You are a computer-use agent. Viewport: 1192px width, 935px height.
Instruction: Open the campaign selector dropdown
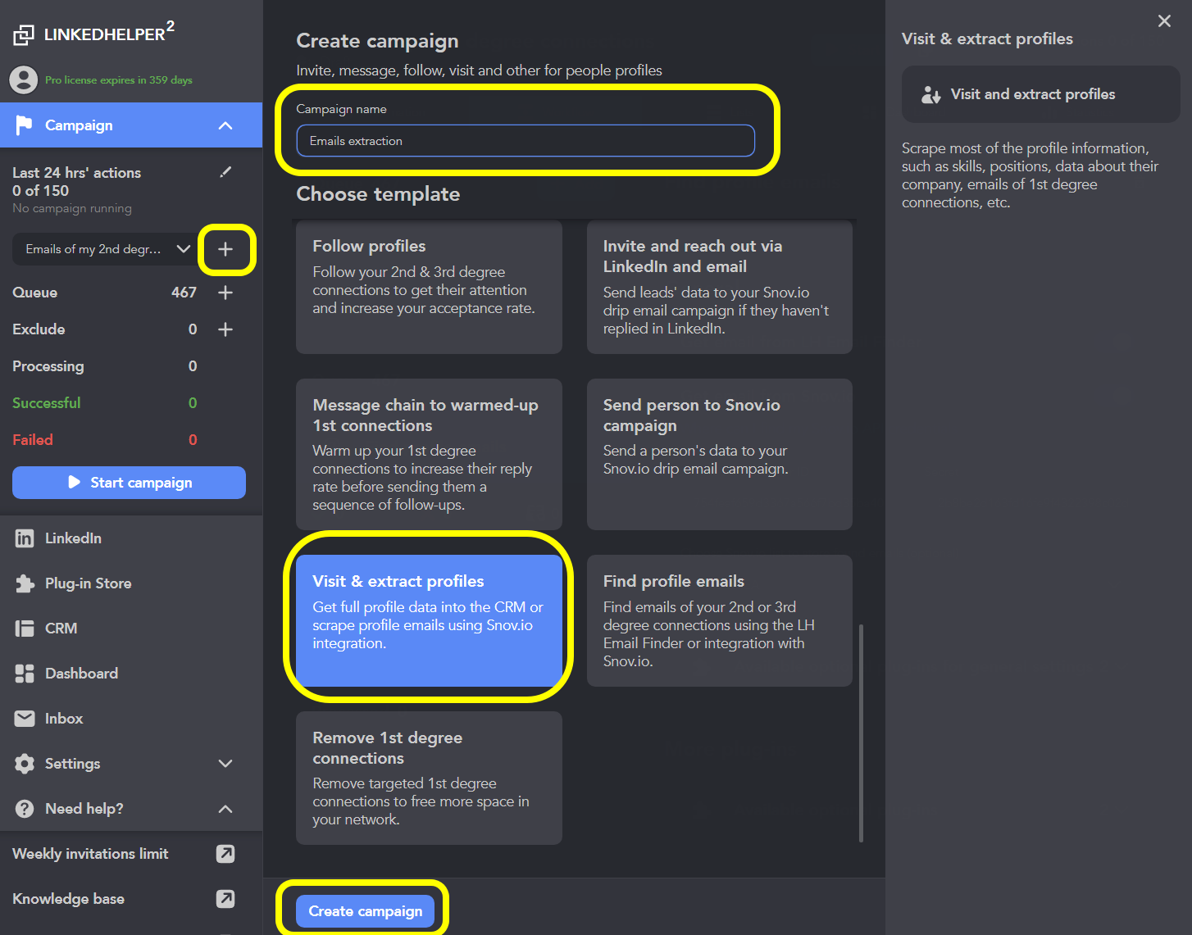[105, 249]
